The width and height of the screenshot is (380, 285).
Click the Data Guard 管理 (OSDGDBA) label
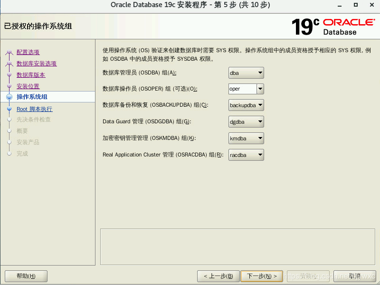point(147,121)
